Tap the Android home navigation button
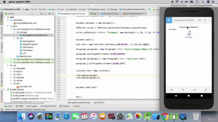The image size is (218, 122). (189, 96)
